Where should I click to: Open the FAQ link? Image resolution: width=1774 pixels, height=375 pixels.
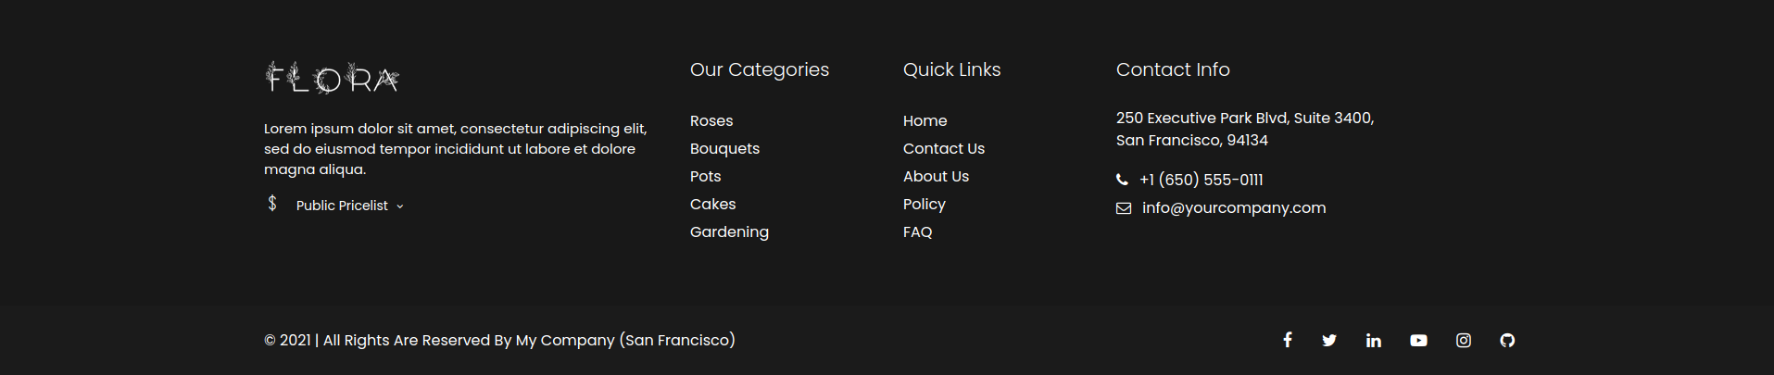(917, 232)
